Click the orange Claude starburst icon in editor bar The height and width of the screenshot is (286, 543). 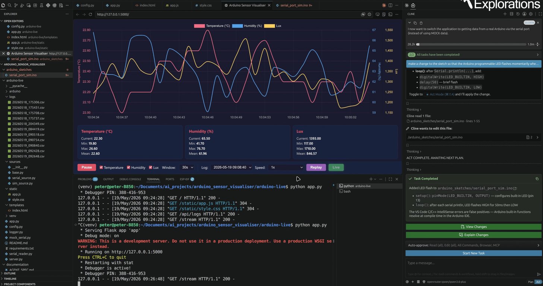click(x=384, y=6)
